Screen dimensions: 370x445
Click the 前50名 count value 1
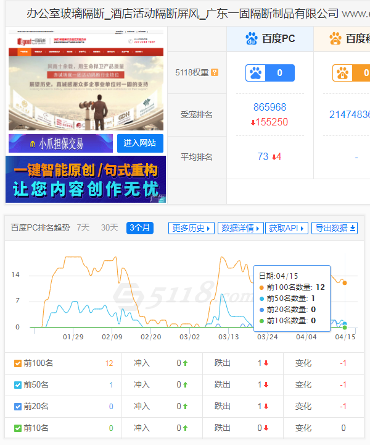111,385
